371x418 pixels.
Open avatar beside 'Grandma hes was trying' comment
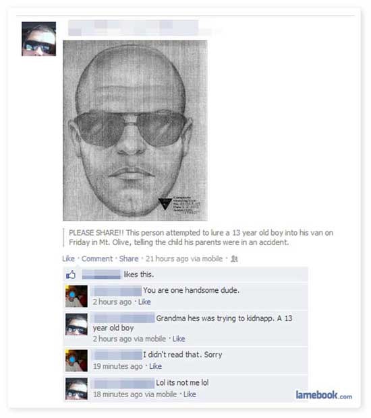76,324
